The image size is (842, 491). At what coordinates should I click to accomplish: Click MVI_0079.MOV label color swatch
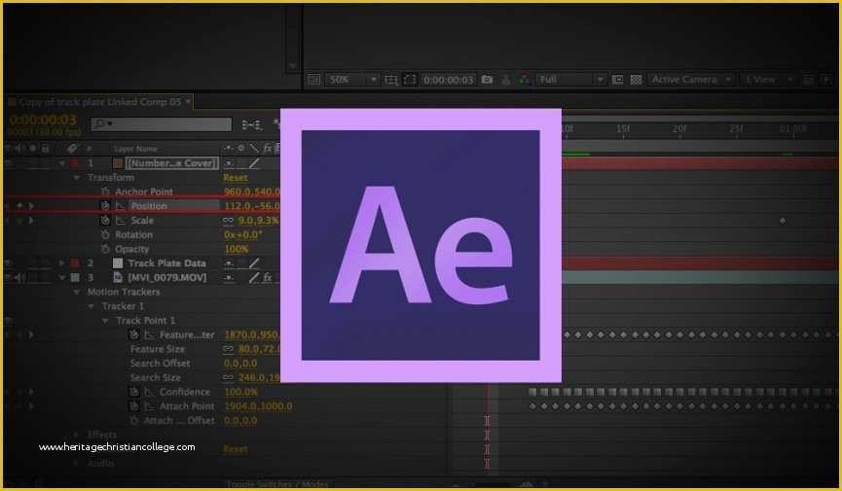pyautogui.click(x=75, y=277)
